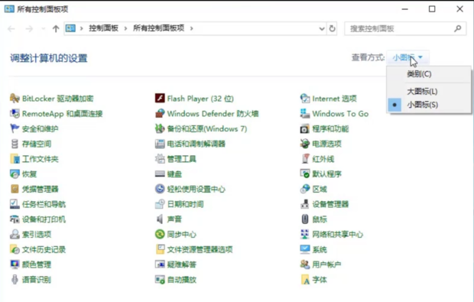Screen dimensions: 474x302
Task: Click the back navigation arrow
Action: coord(11,29)
